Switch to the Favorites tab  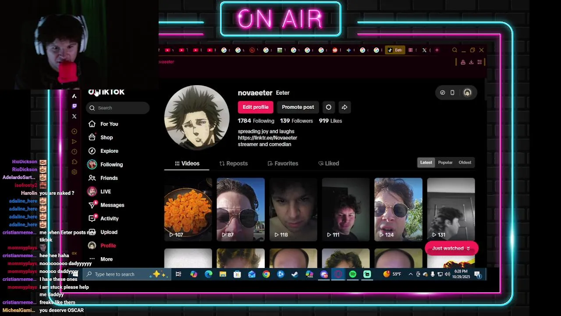[283, 163]
